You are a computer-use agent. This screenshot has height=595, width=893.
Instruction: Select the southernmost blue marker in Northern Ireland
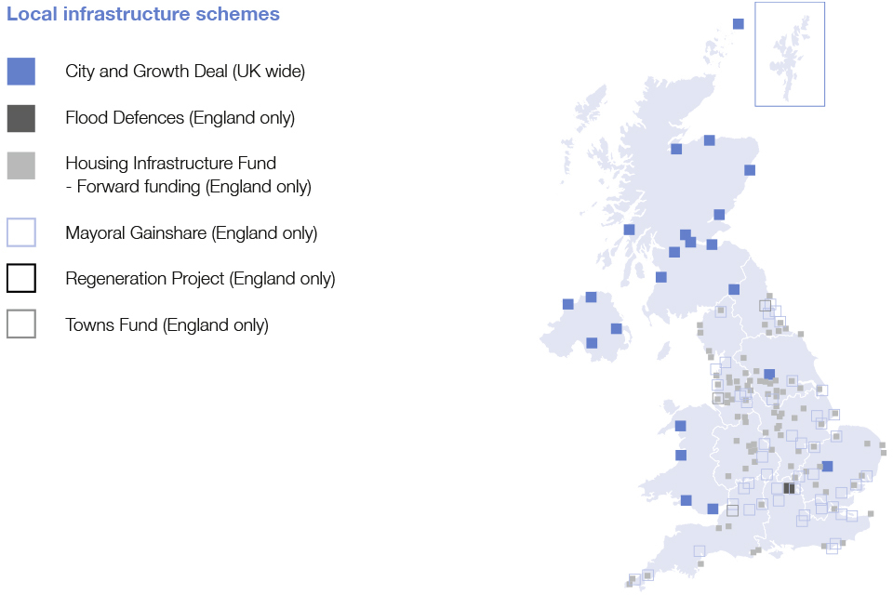click(x=592, y=343)
